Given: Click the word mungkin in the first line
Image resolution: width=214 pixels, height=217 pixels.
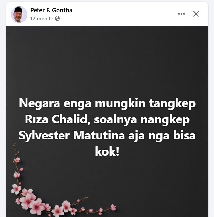Looking at the screenshot, I should pos(120,104).
